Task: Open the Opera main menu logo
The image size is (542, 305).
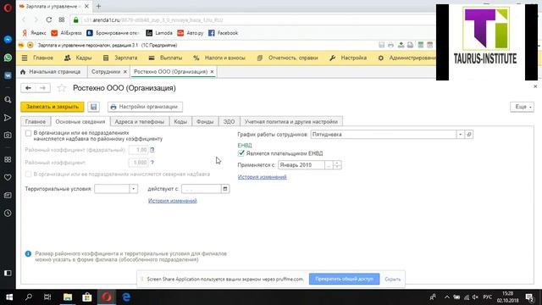Action: tap(8, 8)
